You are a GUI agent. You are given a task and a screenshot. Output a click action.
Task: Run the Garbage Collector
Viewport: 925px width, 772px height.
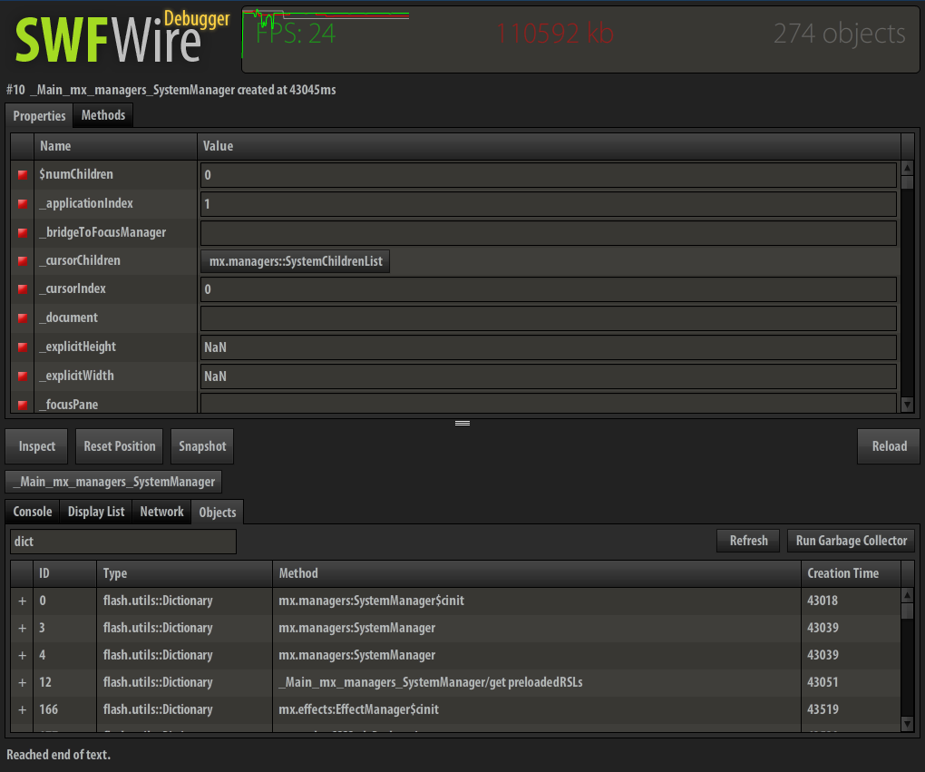[x=852, y=541]
